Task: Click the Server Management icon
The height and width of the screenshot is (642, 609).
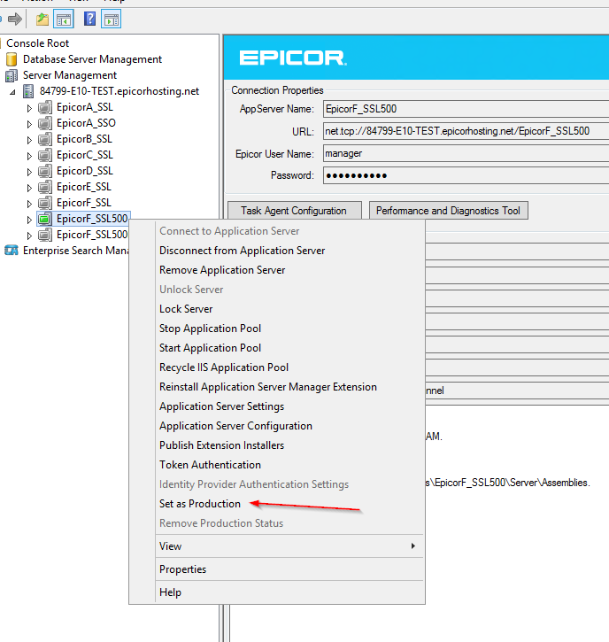Action: tap(12, 75)
